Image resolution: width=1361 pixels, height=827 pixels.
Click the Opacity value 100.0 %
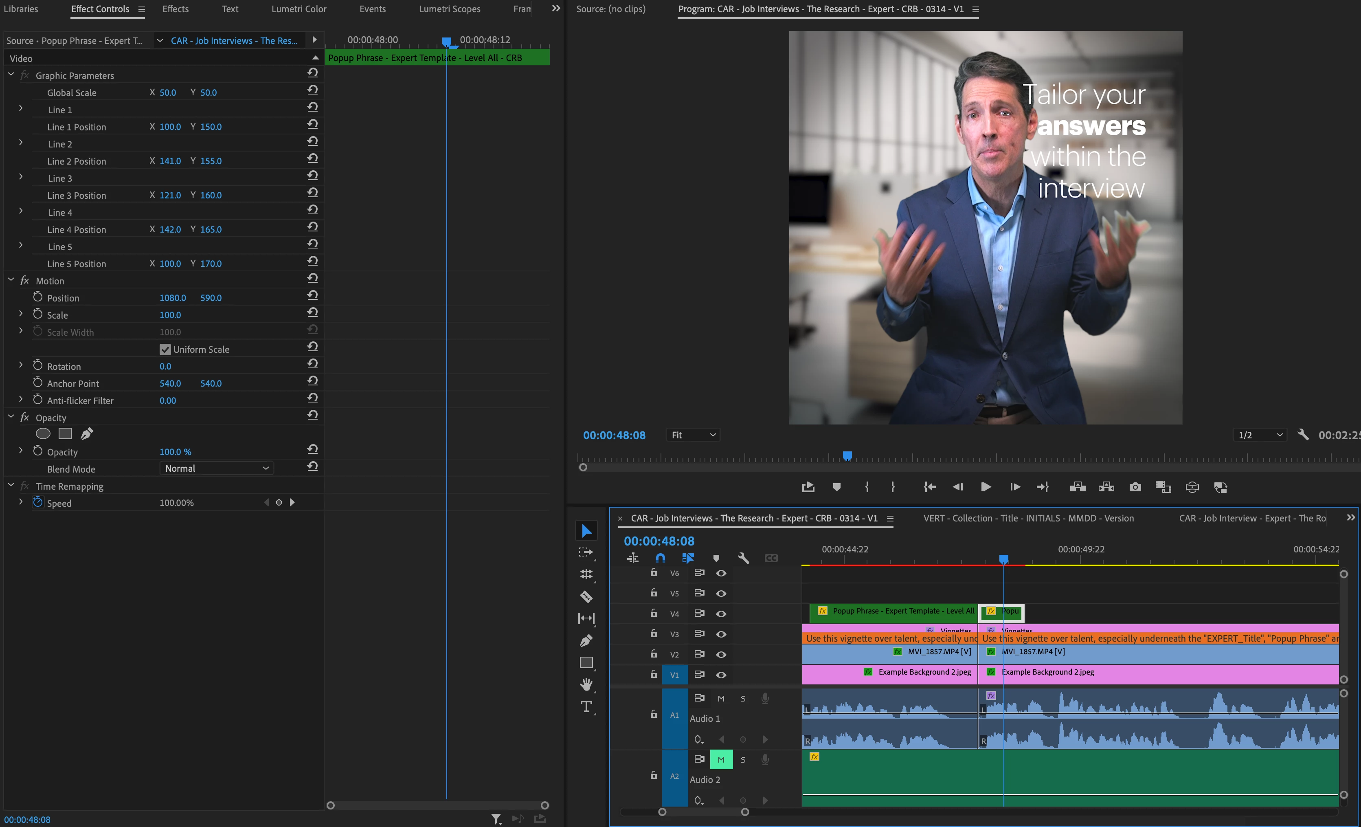pyautogui.click(x=175, y=452)
